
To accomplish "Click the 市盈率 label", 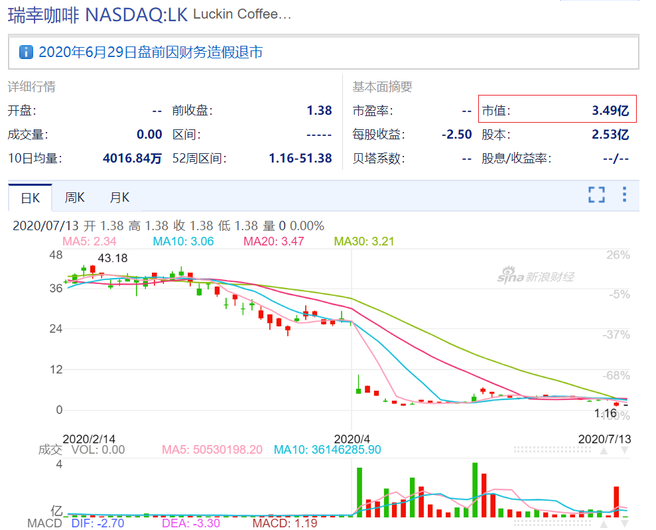I will [x=373, y=110].
